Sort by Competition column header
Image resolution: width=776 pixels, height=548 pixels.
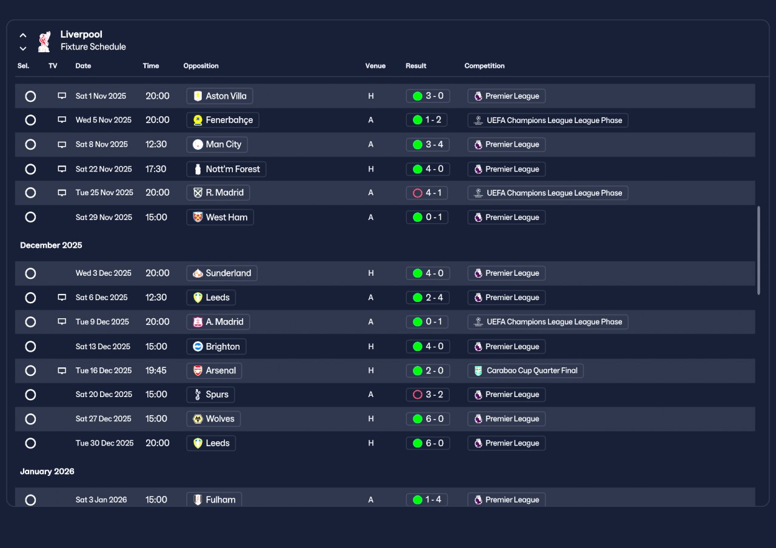point(484,66)
